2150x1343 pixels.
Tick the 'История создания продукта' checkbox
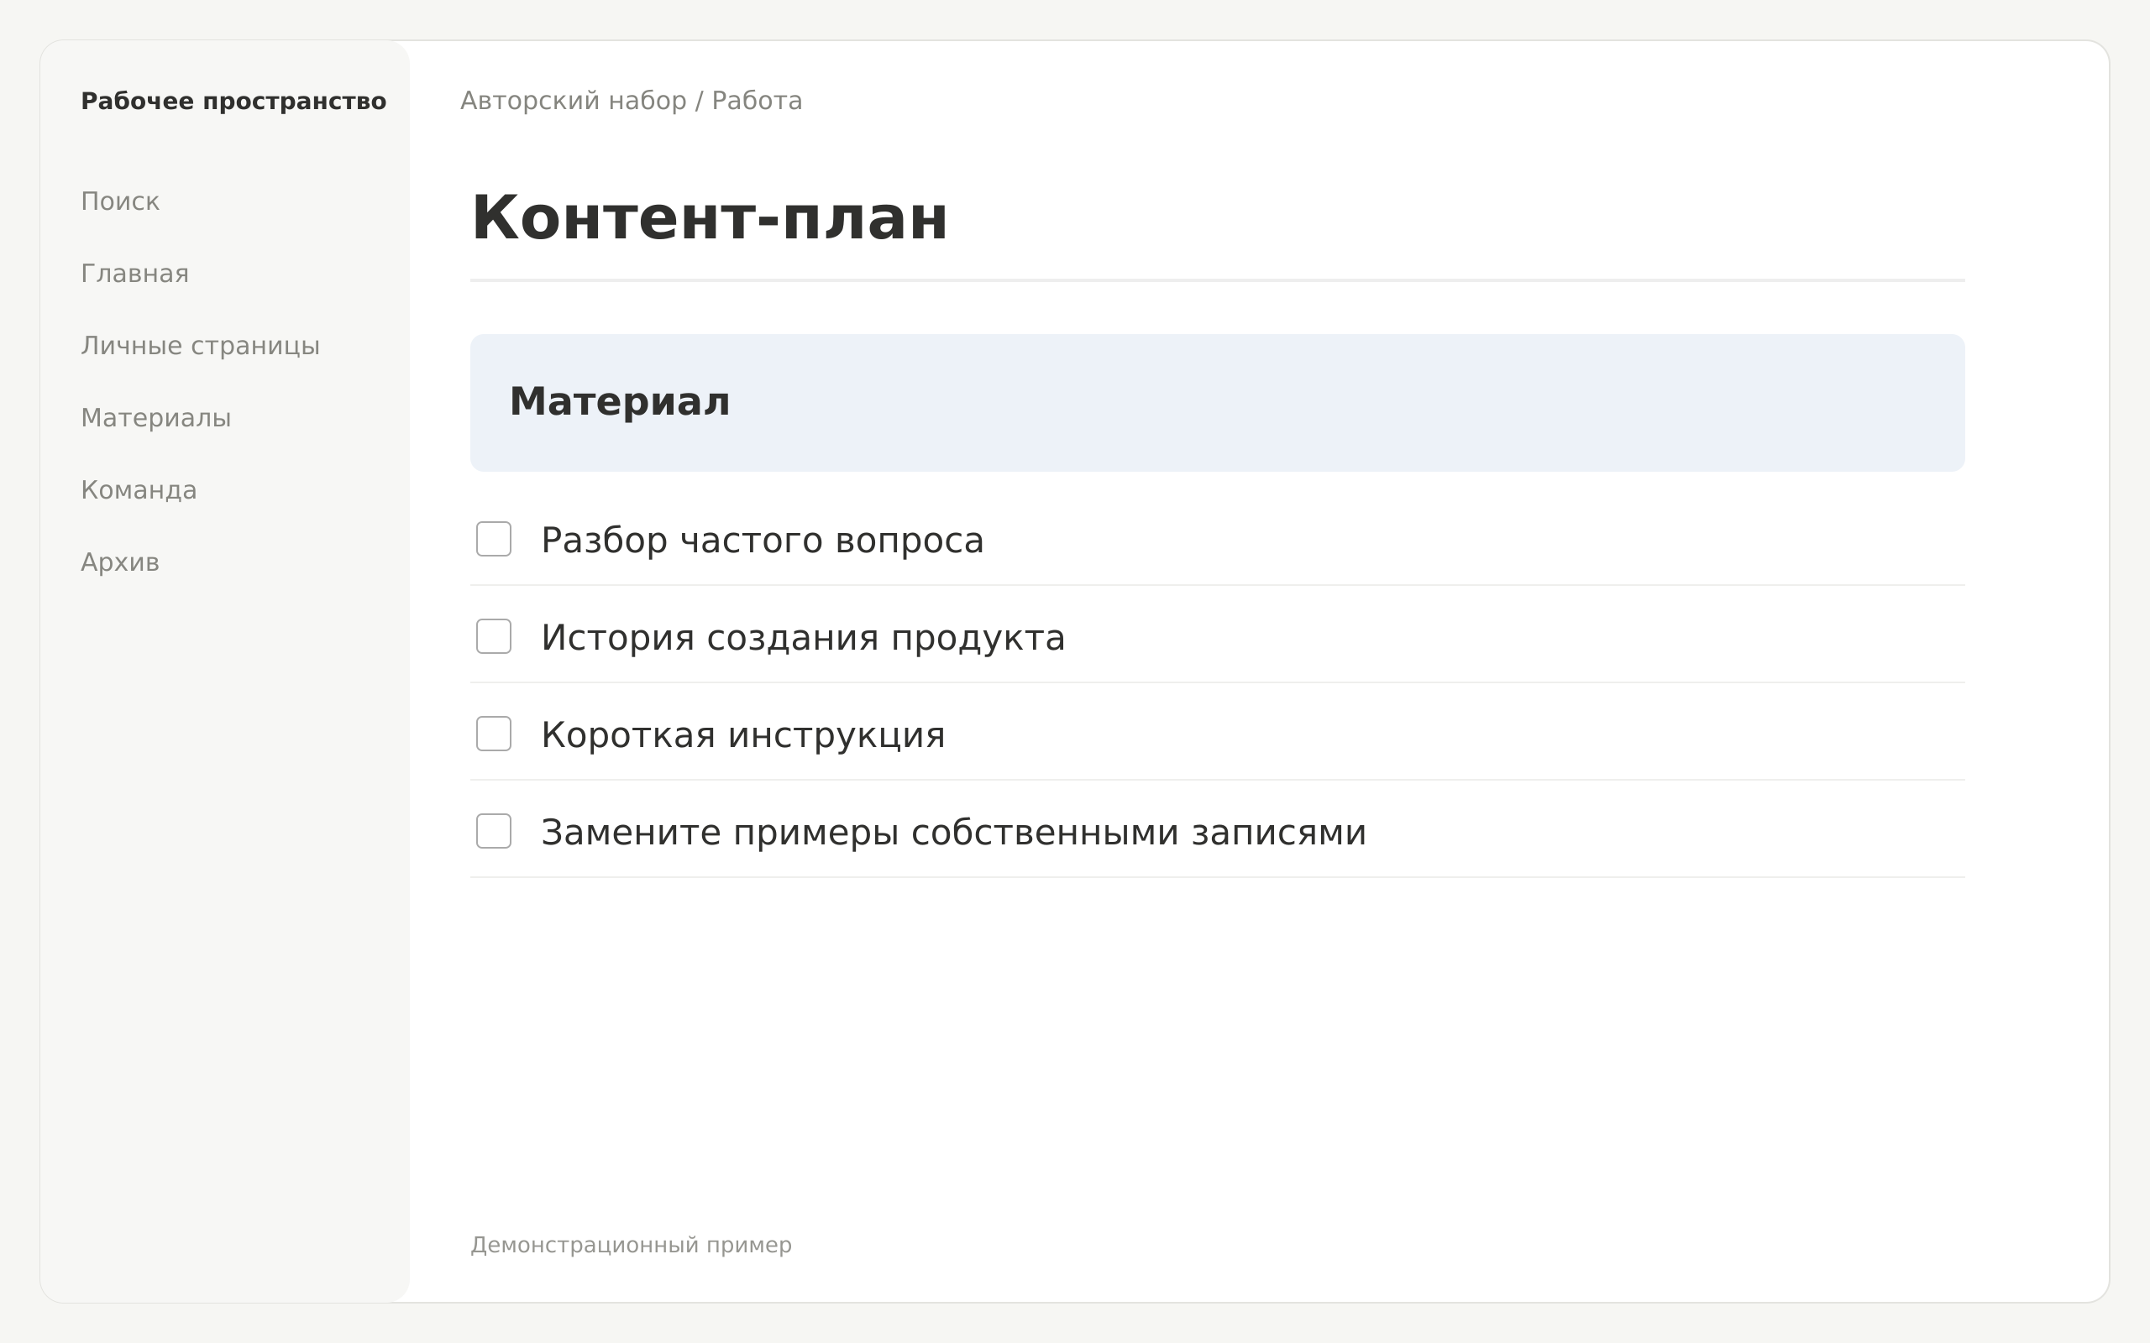pyautogui.click(x=493, y=637)
